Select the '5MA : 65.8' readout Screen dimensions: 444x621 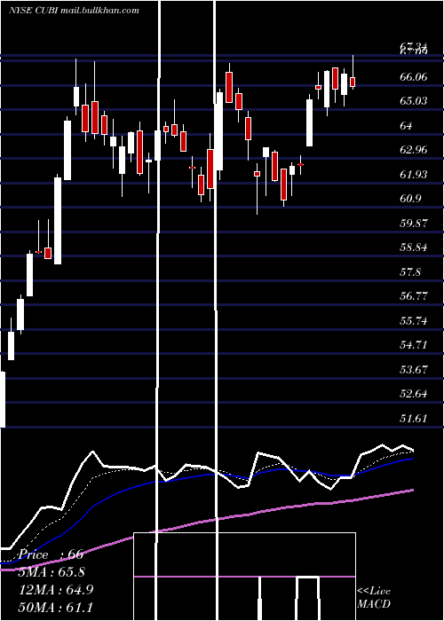click(52, 572)
